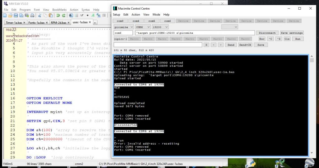Close the usec-1a.bas tab

pos(90,22)
